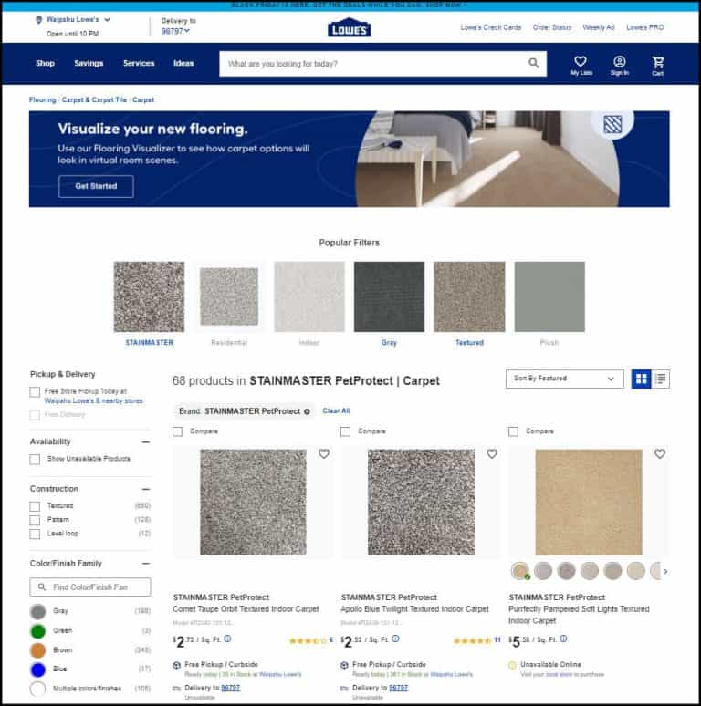The height and width of the screenshot is (706, 701).
Task: Switch to grid view icon
Action: pos(641,379)
